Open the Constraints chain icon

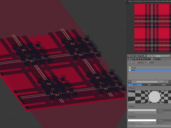click(145, 59)
